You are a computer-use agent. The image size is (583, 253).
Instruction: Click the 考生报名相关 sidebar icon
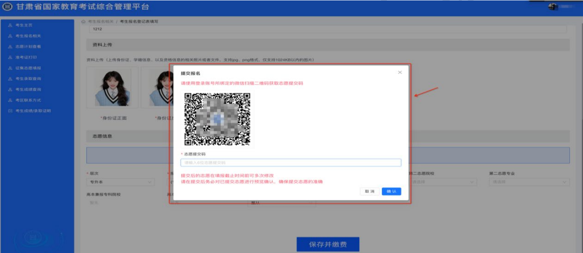pyautogui.click(x=10, y=36)
